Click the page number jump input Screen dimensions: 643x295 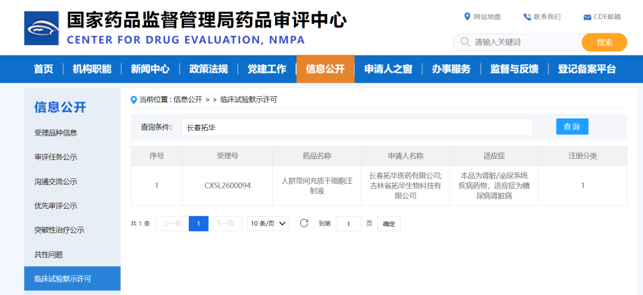pos(348,224)
